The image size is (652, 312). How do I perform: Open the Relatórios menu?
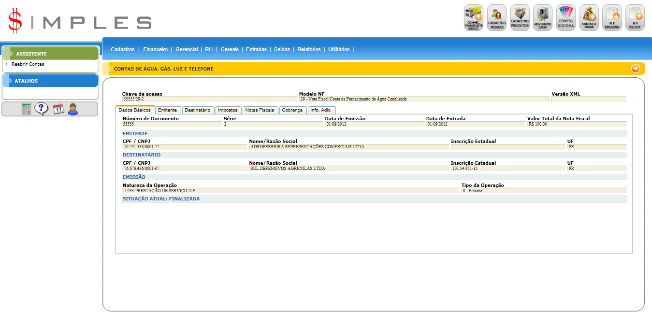point(309,49)
